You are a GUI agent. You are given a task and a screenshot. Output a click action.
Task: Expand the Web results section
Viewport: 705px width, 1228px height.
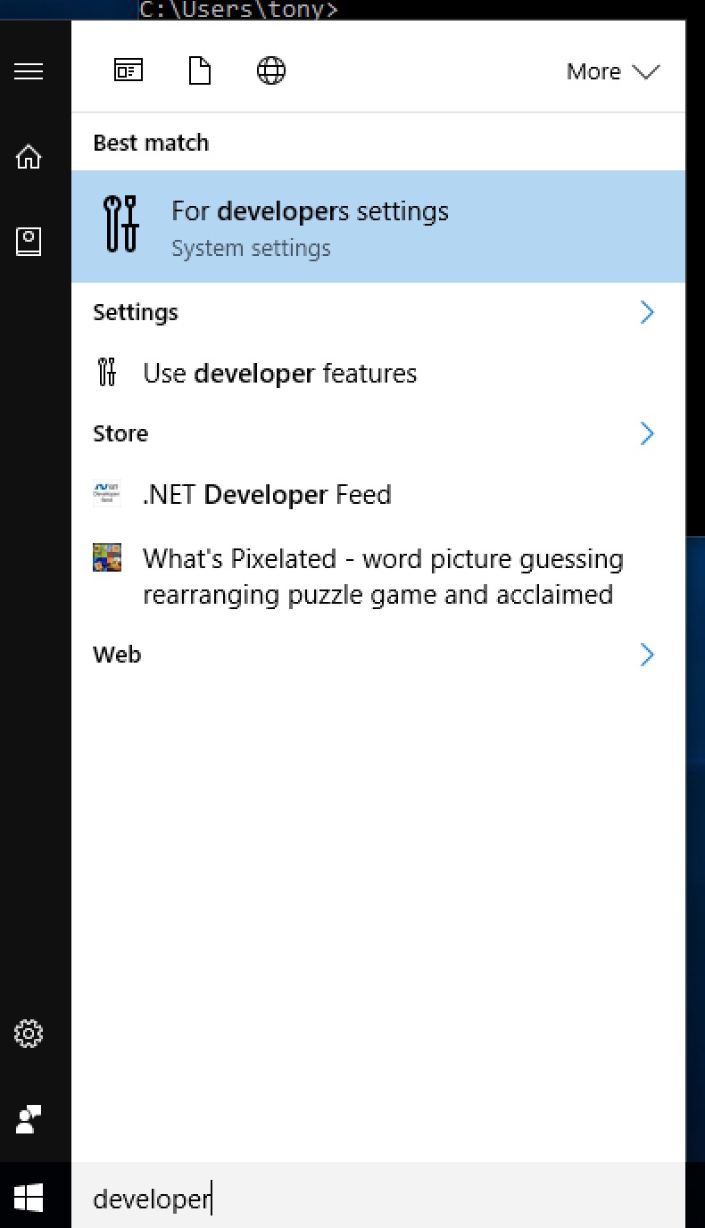pos(647,654)
